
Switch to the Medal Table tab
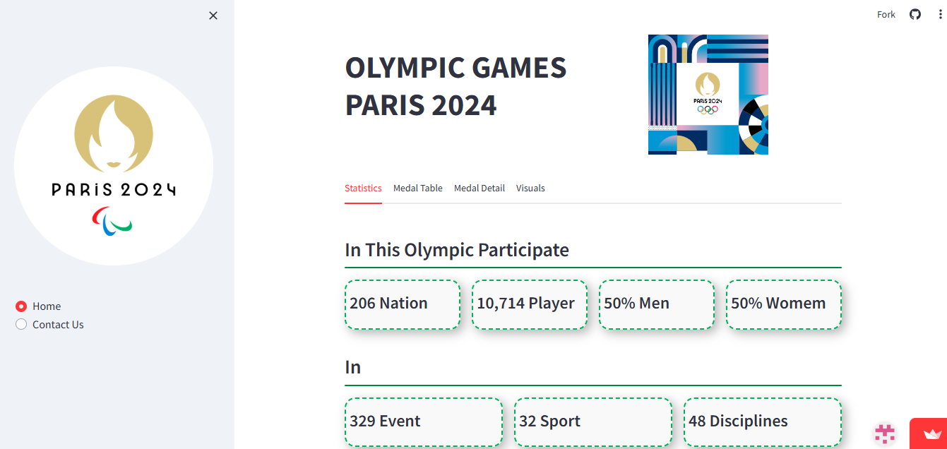418,188
